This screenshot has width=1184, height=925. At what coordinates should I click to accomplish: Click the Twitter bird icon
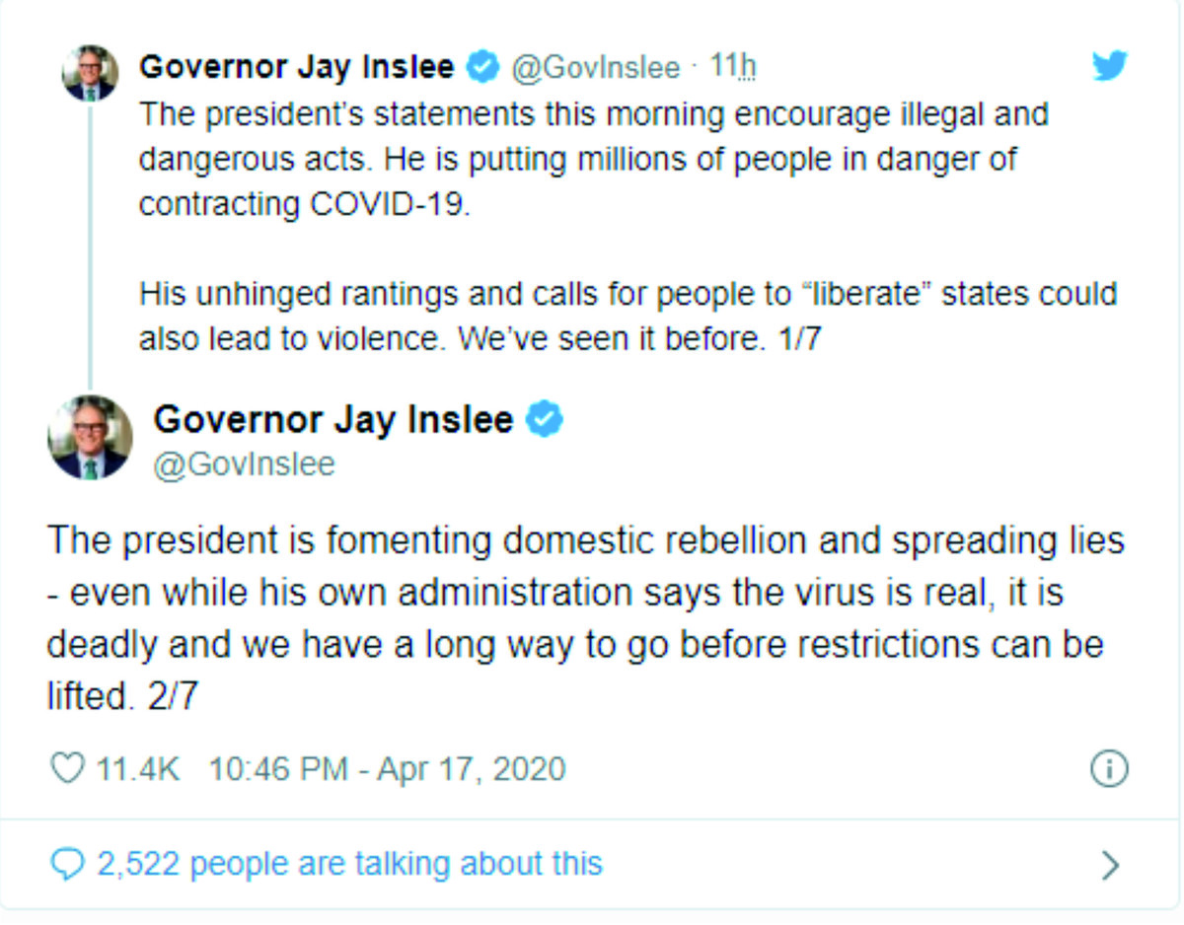(x=1110, y=67)
